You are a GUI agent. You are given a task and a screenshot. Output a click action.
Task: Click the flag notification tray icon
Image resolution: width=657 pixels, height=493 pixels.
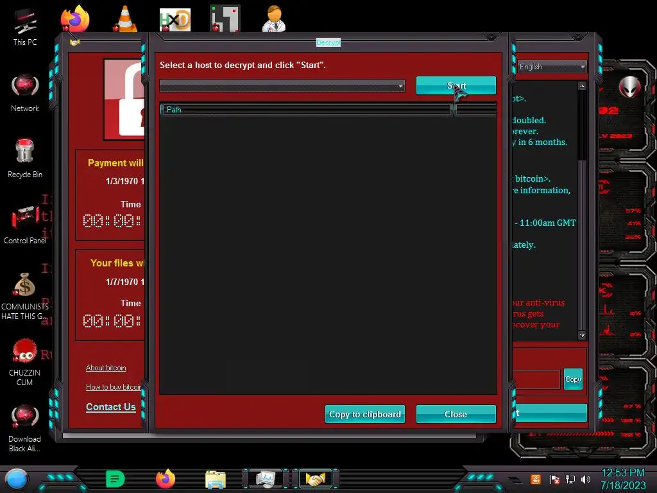(555, 480)
